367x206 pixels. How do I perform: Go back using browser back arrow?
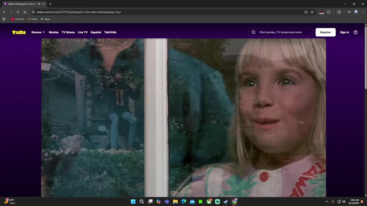coord(4,12)
